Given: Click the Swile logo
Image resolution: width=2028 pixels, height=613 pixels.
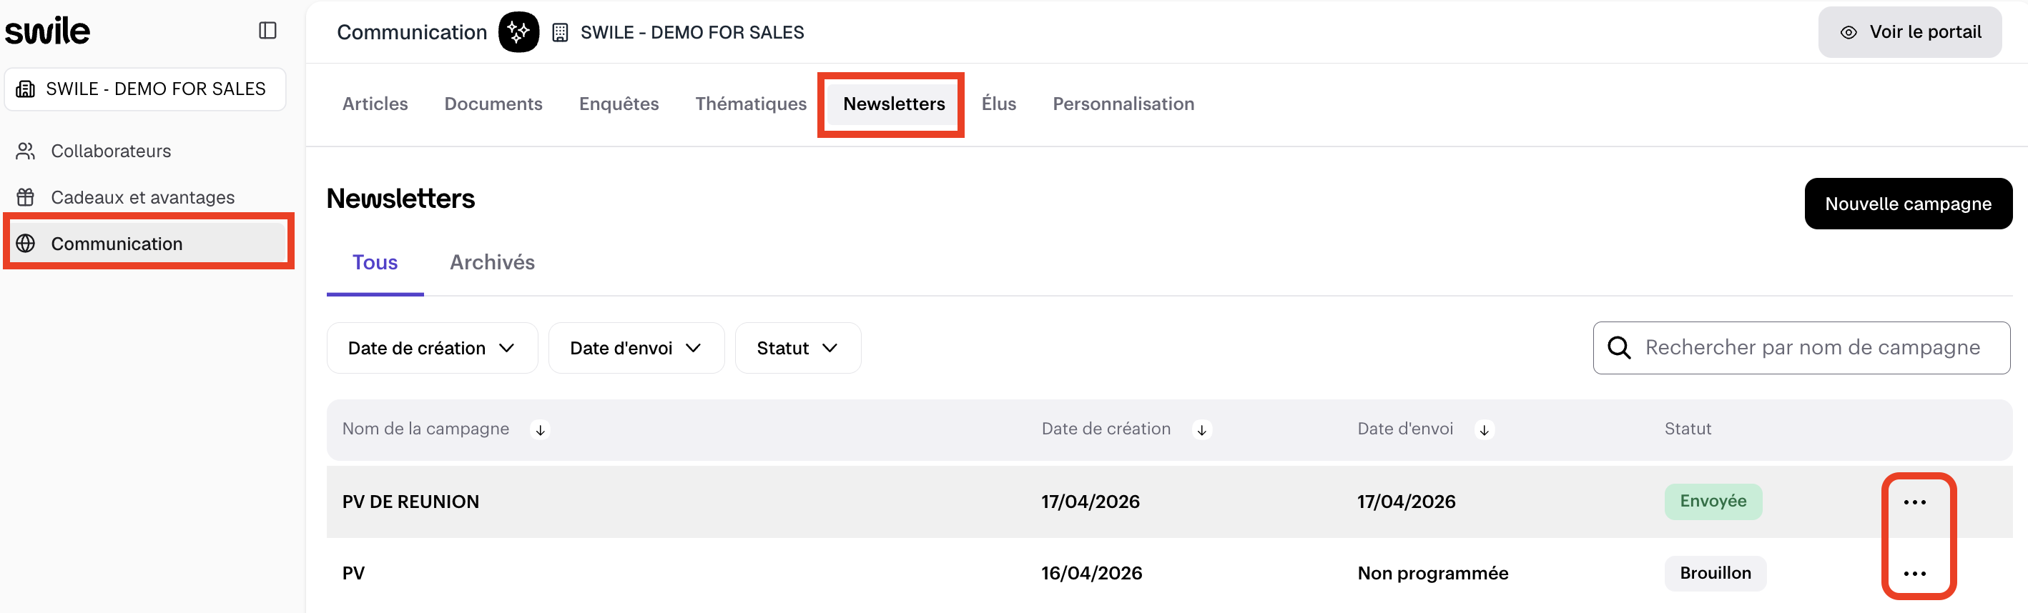Looking at the screenshot, I should 48,31.
